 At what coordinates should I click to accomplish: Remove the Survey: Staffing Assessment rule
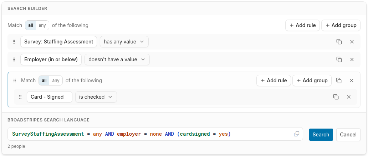click(352, 42)
